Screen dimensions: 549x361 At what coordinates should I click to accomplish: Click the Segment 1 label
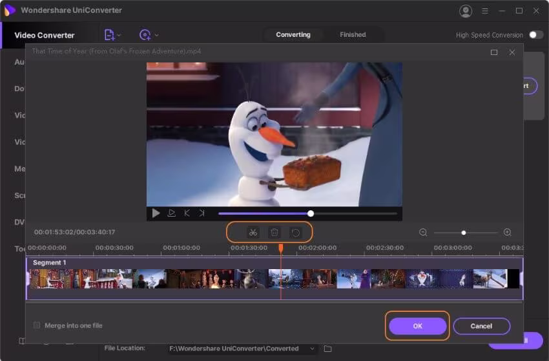click(49, 263)
